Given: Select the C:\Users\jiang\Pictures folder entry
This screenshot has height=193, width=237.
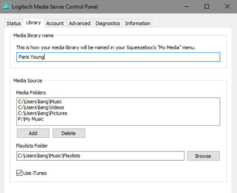Looking at the screenshot, I should click(x=43, y=113).
